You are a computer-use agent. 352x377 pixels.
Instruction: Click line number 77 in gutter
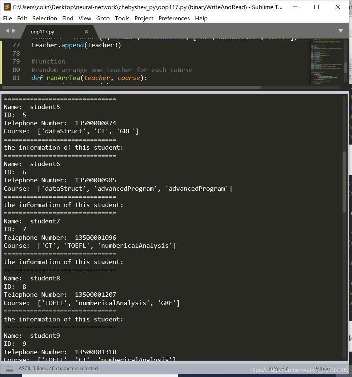pyautogui.click(x=16, y=45)
